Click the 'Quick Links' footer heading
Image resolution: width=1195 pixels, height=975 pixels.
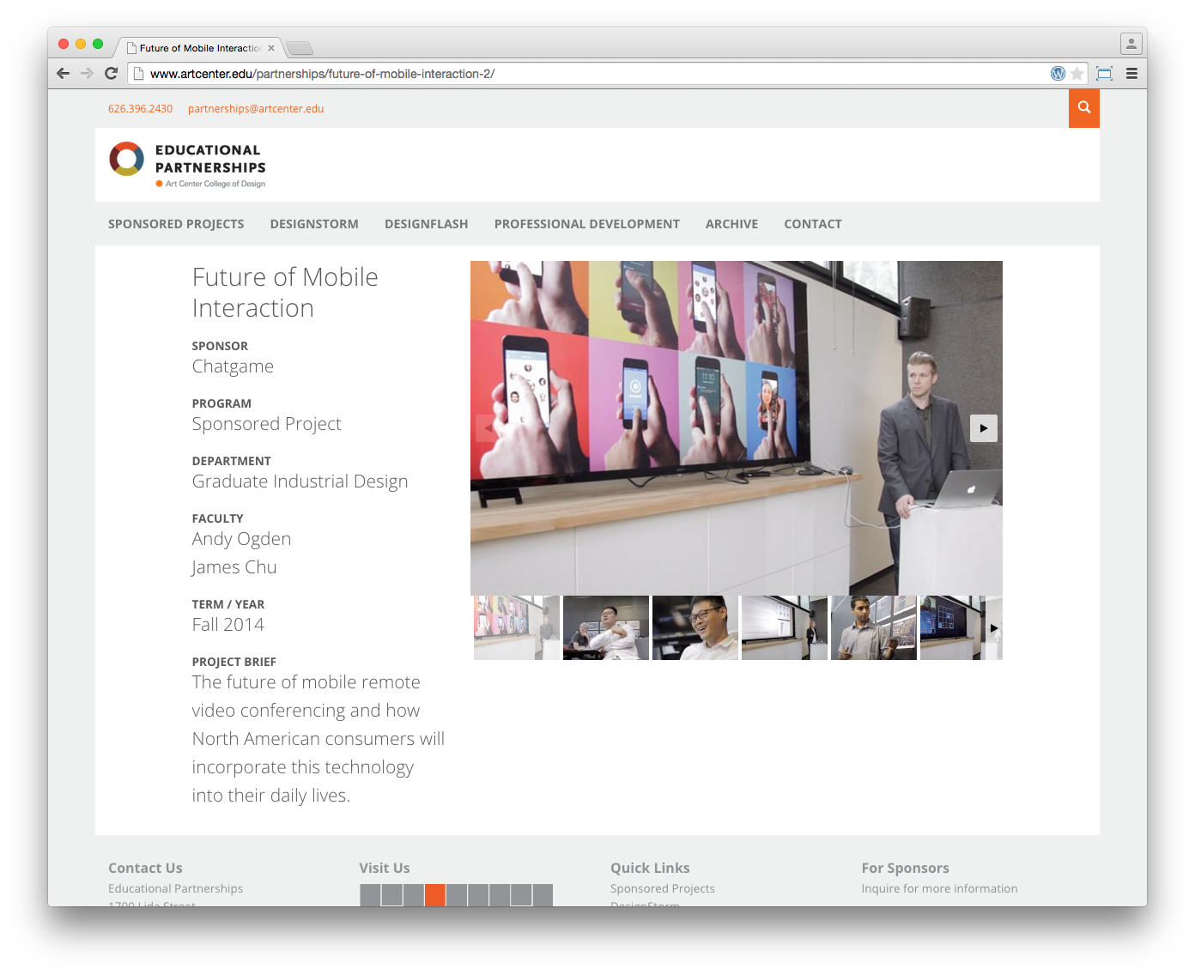coord(650,868)
